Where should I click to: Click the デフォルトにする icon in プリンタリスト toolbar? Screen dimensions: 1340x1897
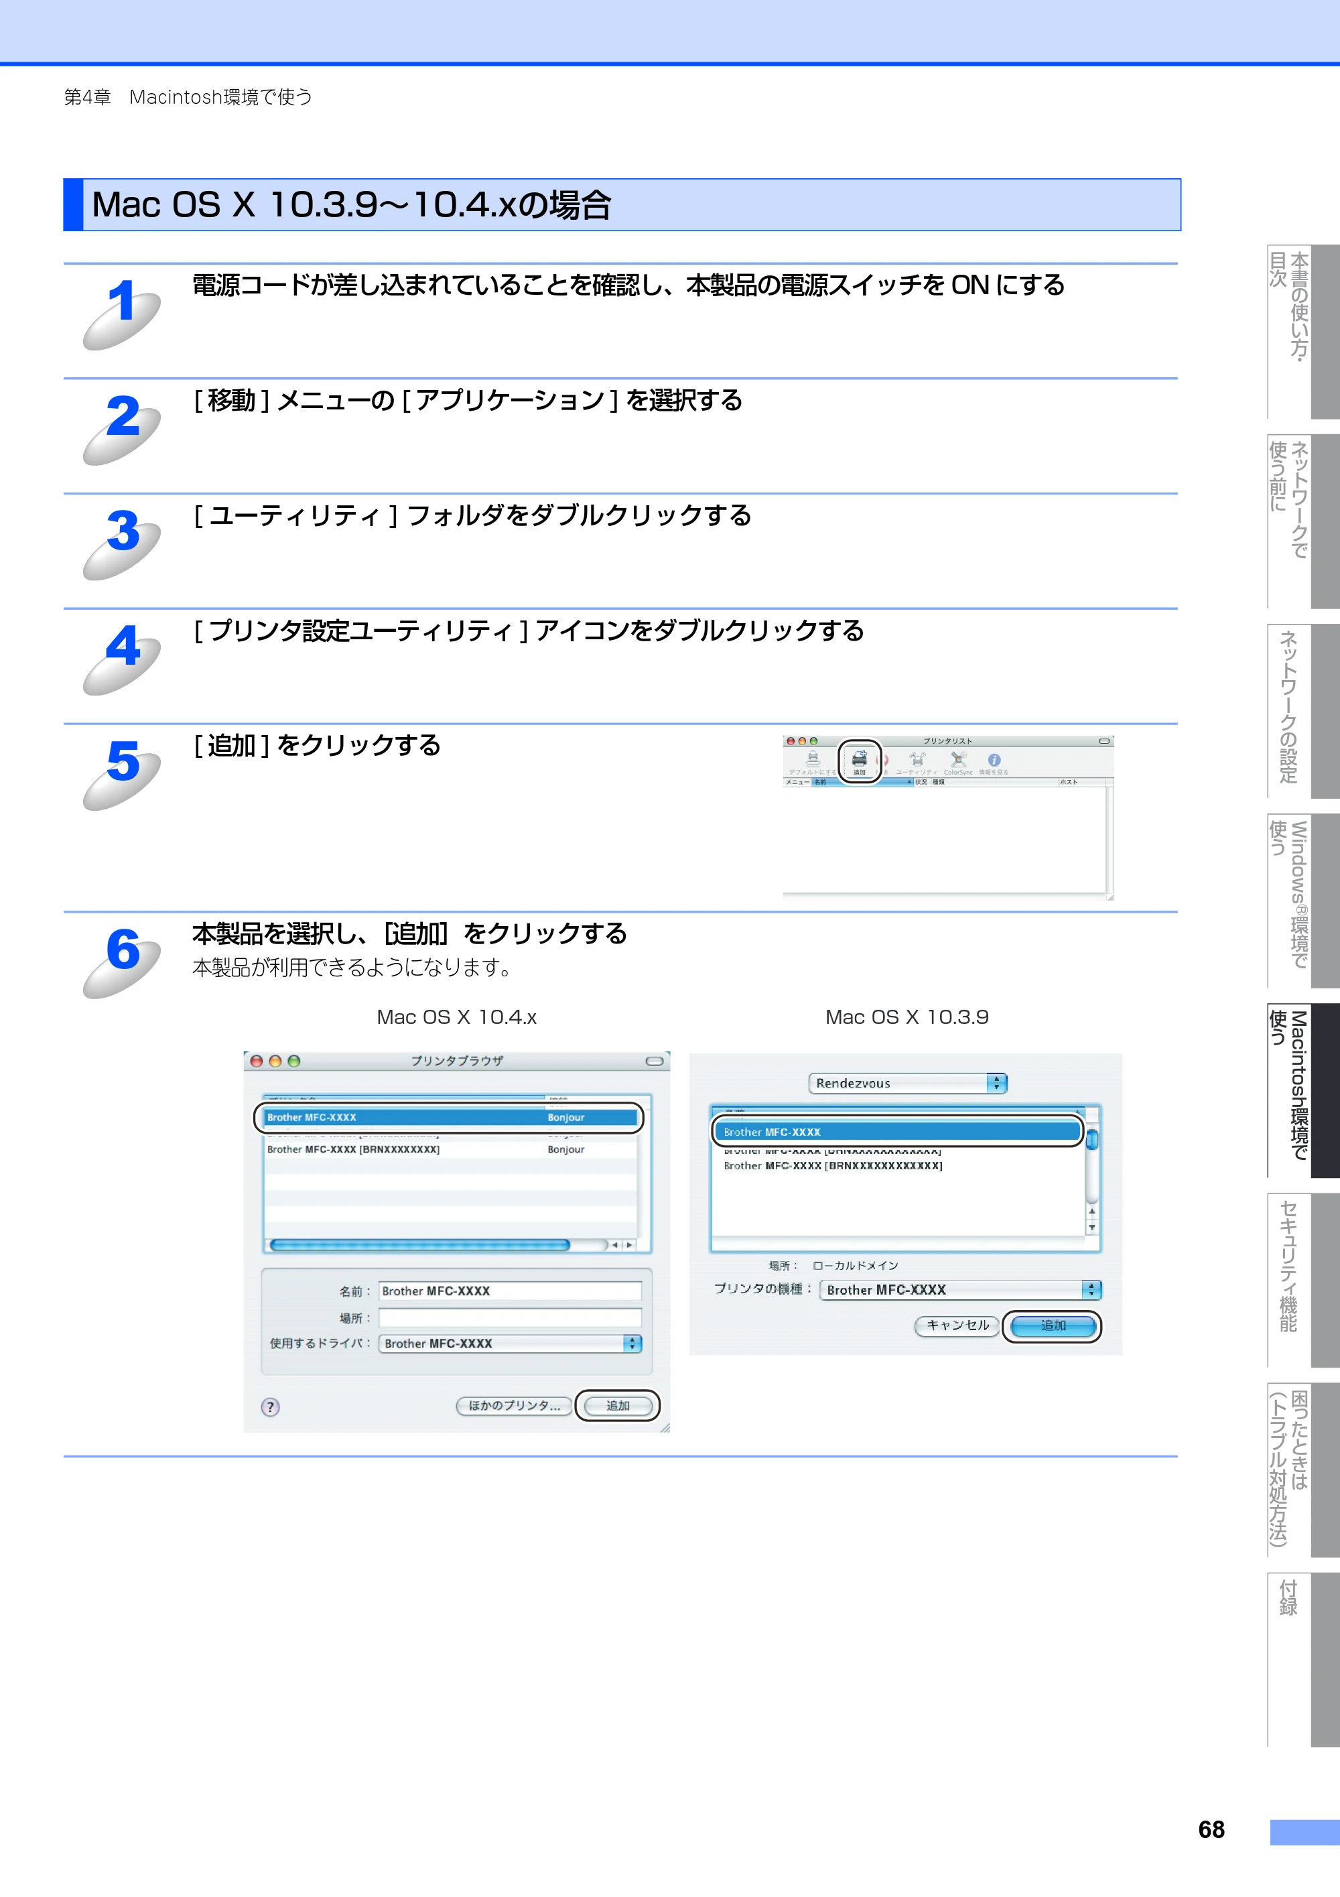click(812, 763)
